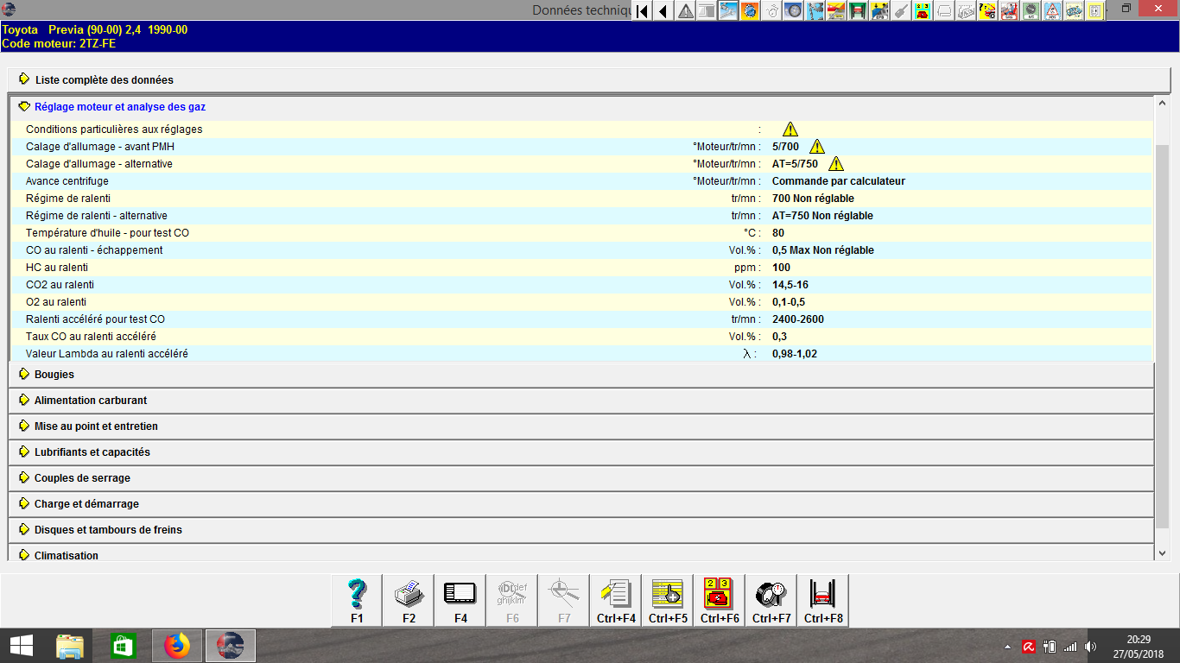This screenshot has height=663, width=1180.
Task: Expand Lubrifiants et capacités section
Action: click(x=581, y=452)
